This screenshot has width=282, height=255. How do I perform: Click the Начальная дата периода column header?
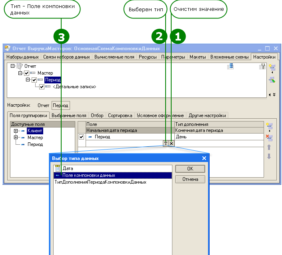point(130,130)
